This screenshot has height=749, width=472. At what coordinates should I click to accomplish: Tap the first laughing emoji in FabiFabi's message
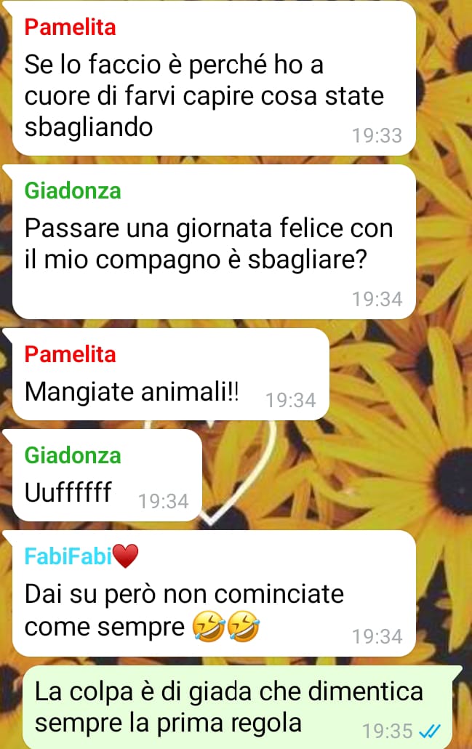(208, 626)
